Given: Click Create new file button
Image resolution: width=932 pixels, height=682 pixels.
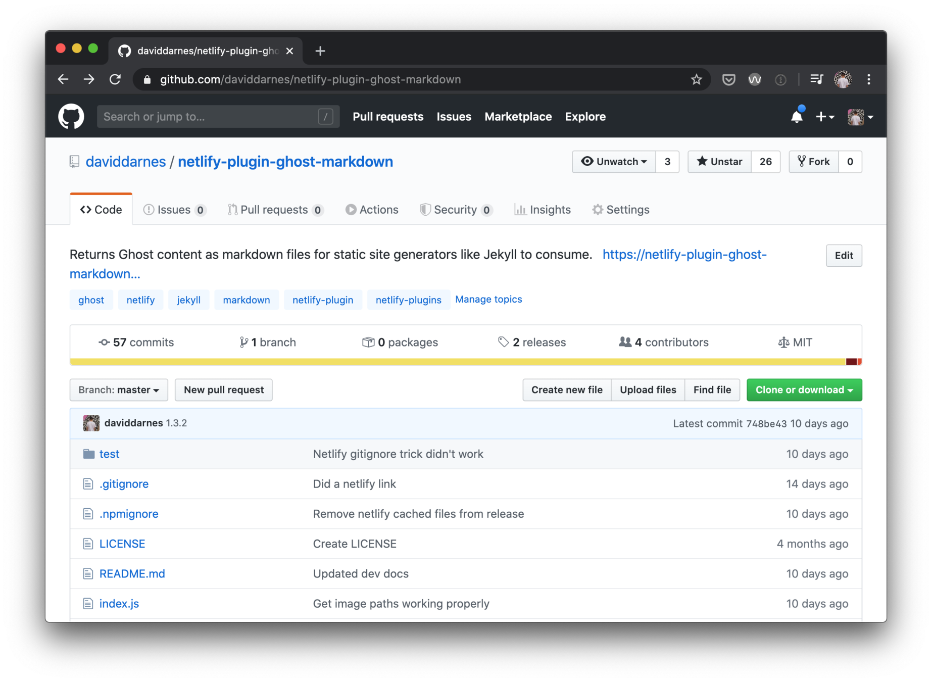Looking at the screenshot, I should click(x=567, y=389).
